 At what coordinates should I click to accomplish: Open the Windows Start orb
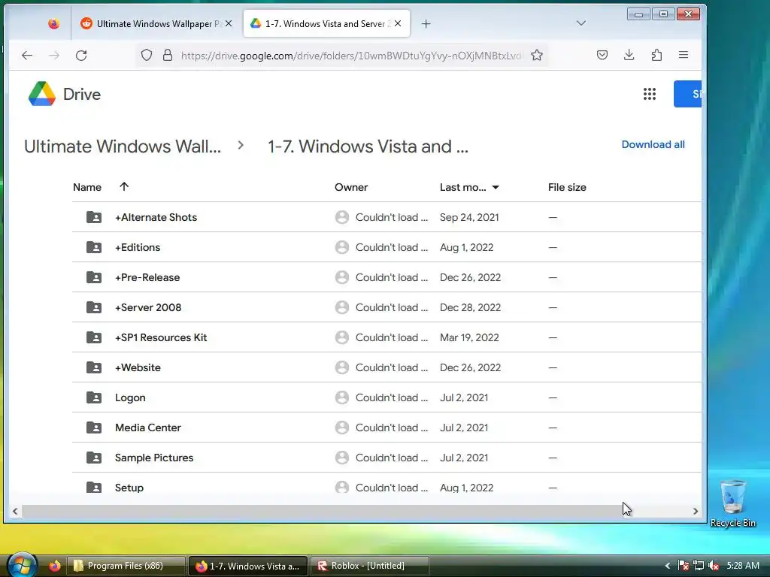coord(22,565)
